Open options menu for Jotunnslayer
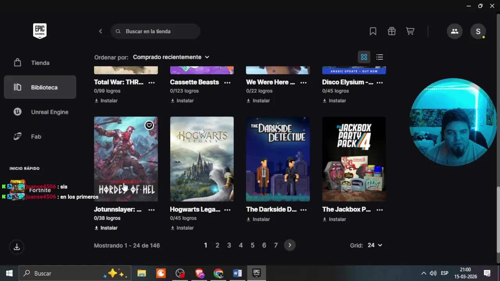Viewport: 500px width, 281px height. (152, 210)
